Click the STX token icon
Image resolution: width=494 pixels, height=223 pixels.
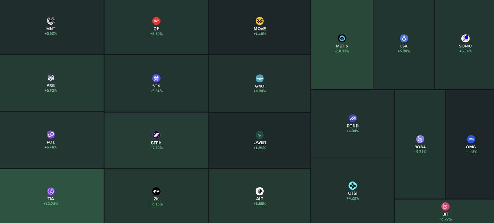(156, 78)
